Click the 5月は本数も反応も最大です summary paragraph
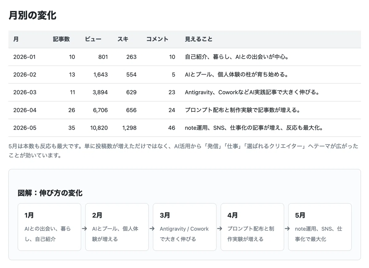Image resolution: width=369 pixels, height=268 pixels. (x=184, y=151)
